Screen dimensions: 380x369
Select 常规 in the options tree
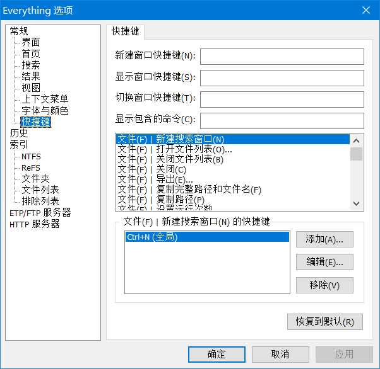[19, 31]
